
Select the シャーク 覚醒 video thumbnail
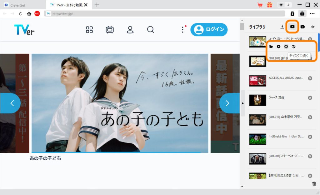pyautogui.click(x=257, y=100)
